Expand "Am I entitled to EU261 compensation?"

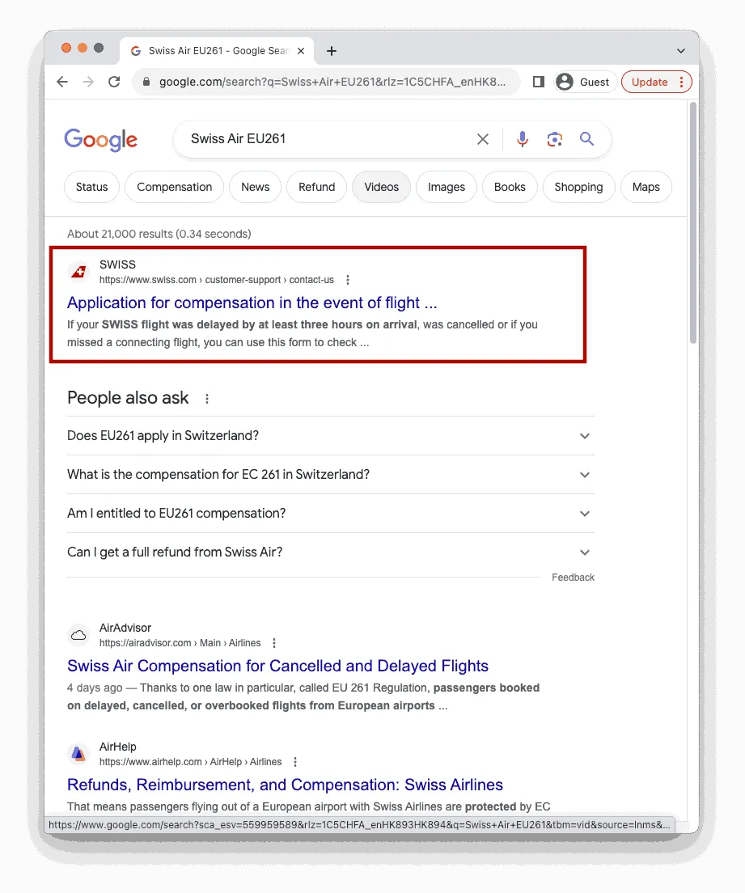330,513
